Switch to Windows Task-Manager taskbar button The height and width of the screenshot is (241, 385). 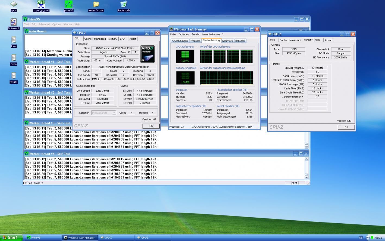coord(79,237)
